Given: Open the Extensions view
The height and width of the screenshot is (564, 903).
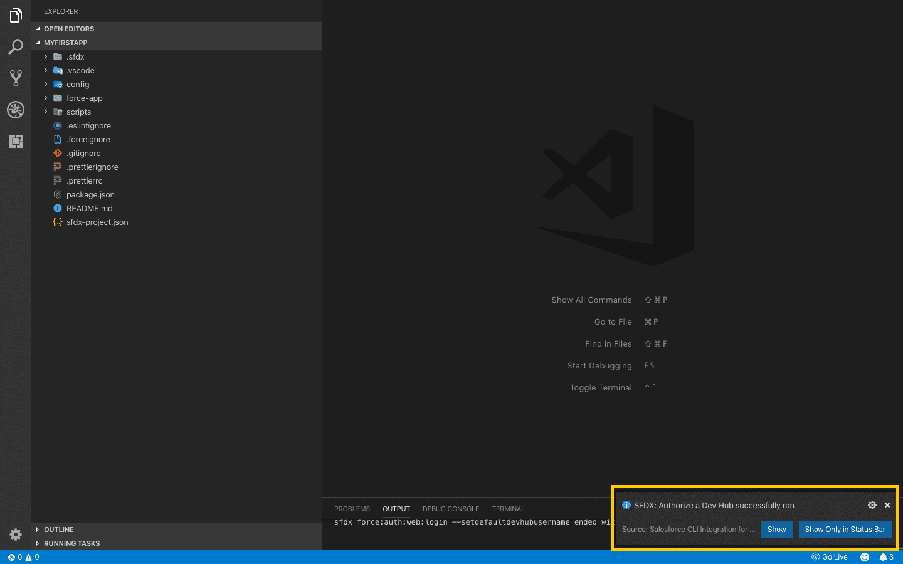Looking at the screenshot, I should coord(16,141).
